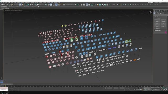Open the Workspaces dropdown
168x94 pixels.
click(163, 3)
